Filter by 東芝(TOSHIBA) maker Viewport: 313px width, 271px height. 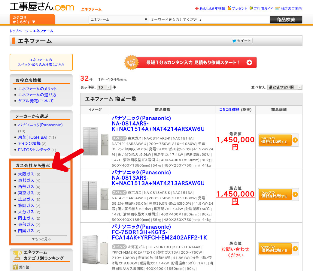click(32, 137)
